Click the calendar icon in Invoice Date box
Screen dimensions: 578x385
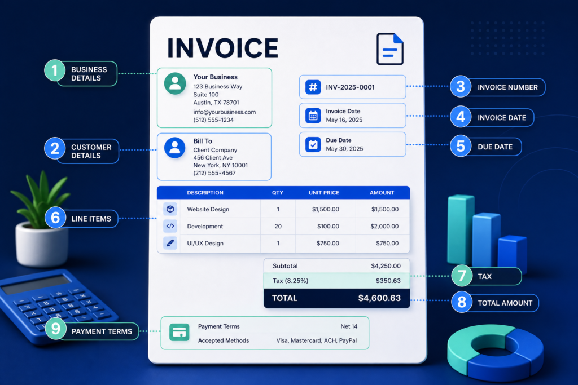pyautogui.click(x=313, y=116)
